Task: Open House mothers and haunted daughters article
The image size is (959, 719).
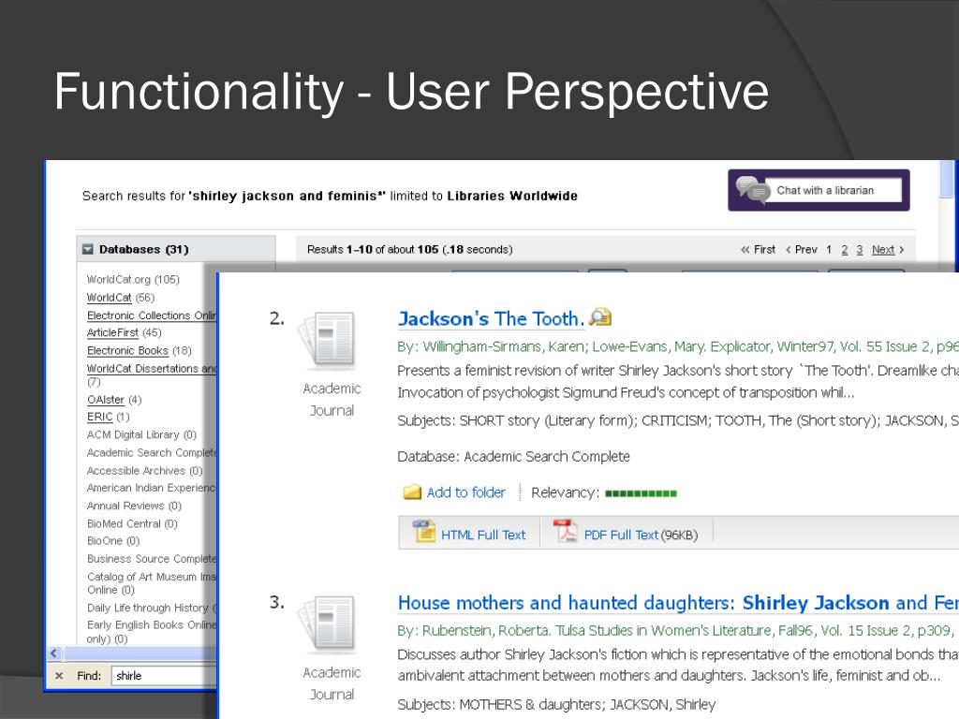Action: click(x=678, y=603)
